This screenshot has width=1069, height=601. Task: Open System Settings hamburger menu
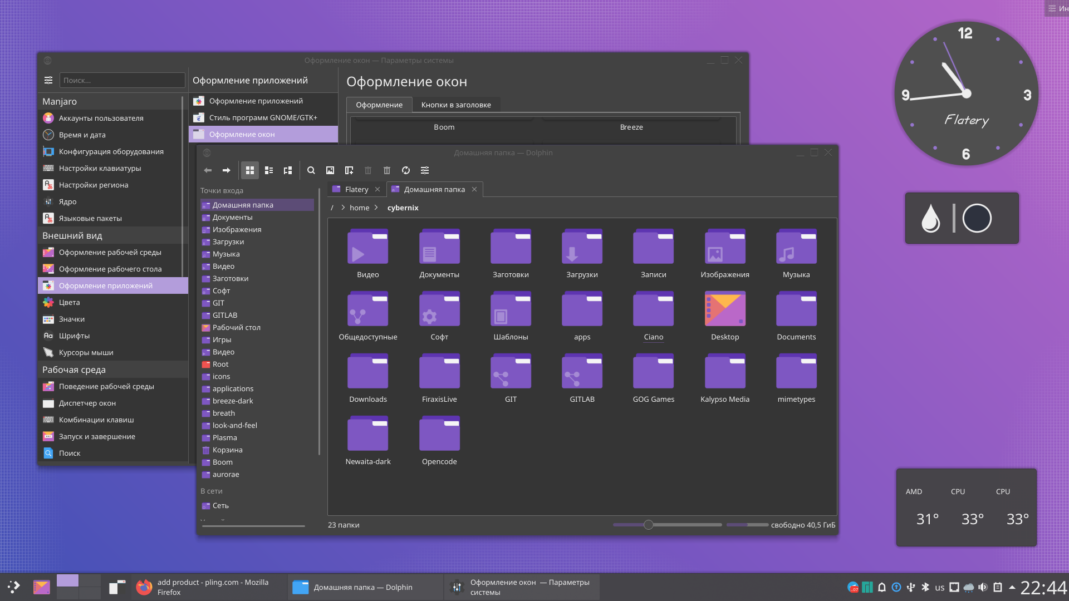tap(48, 80)
